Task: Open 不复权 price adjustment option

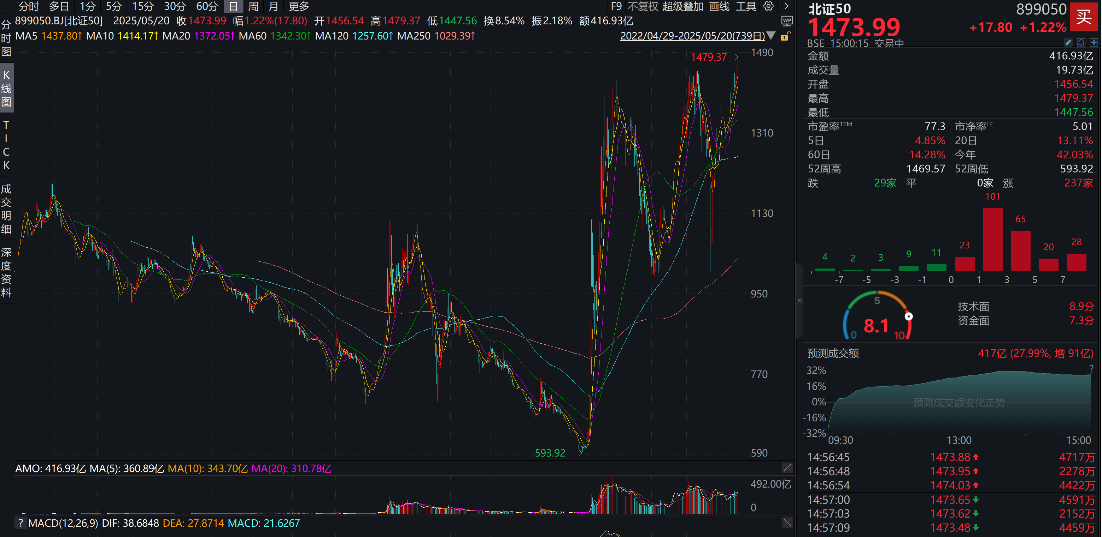Action: point(643,6)
